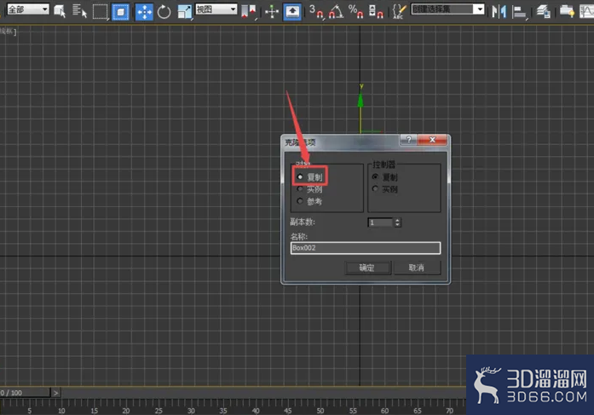Select 实例 under the object group
Screen dimensions: 594x415
point(300,189)
